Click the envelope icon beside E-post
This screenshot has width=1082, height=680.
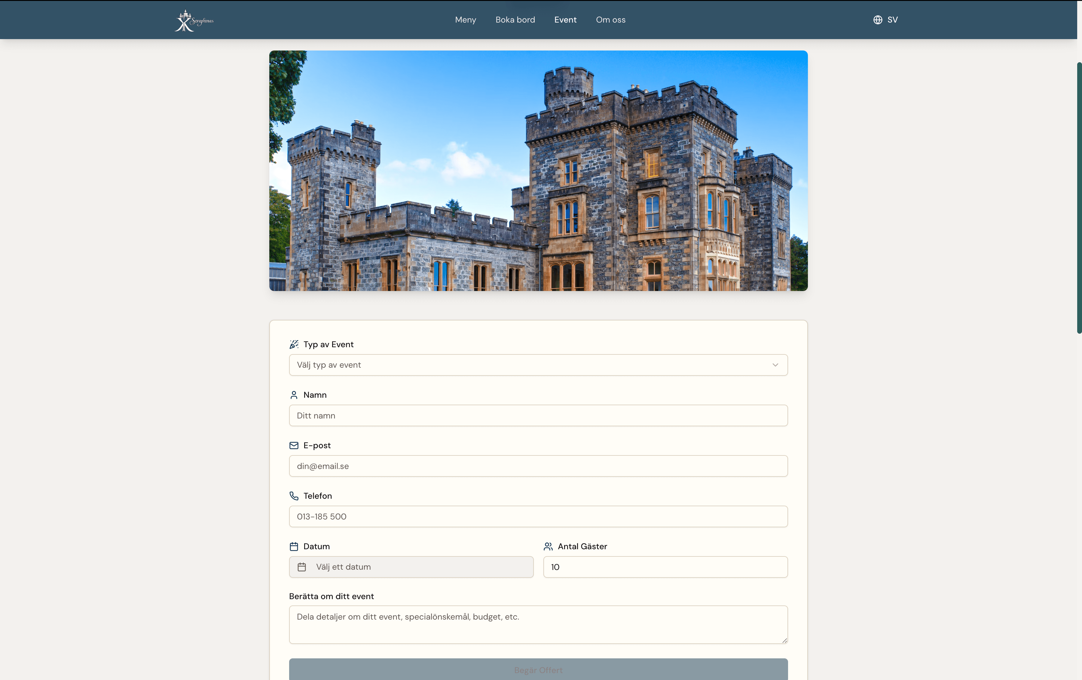click(x=294, y=446)
